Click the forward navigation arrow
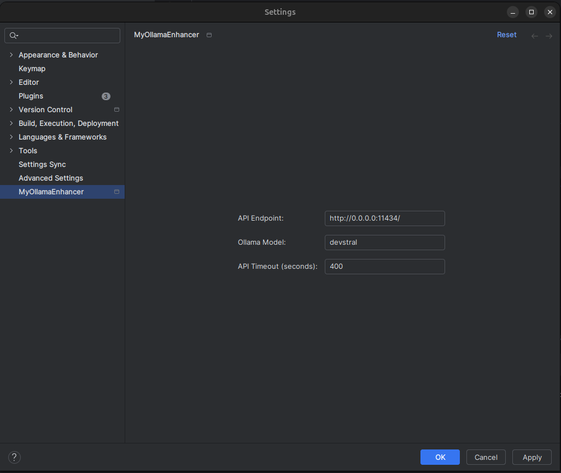This screenshot has height=473, width=561. coord(549,35)
